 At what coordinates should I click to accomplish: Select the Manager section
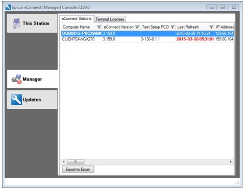[x=32, y=79]
